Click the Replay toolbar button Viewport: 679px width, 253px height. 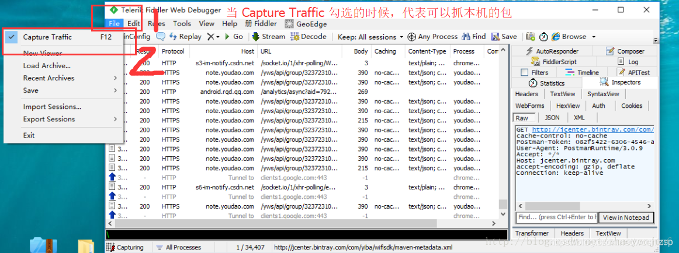click(x=185, y=37)
